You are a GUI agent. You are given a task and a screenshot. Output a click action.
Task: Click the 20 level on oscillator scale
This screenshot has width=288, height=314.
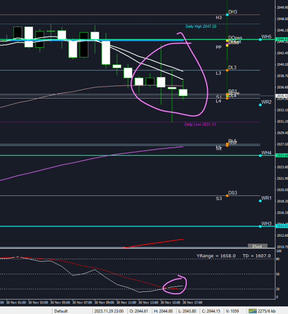[x=278, y=289]
